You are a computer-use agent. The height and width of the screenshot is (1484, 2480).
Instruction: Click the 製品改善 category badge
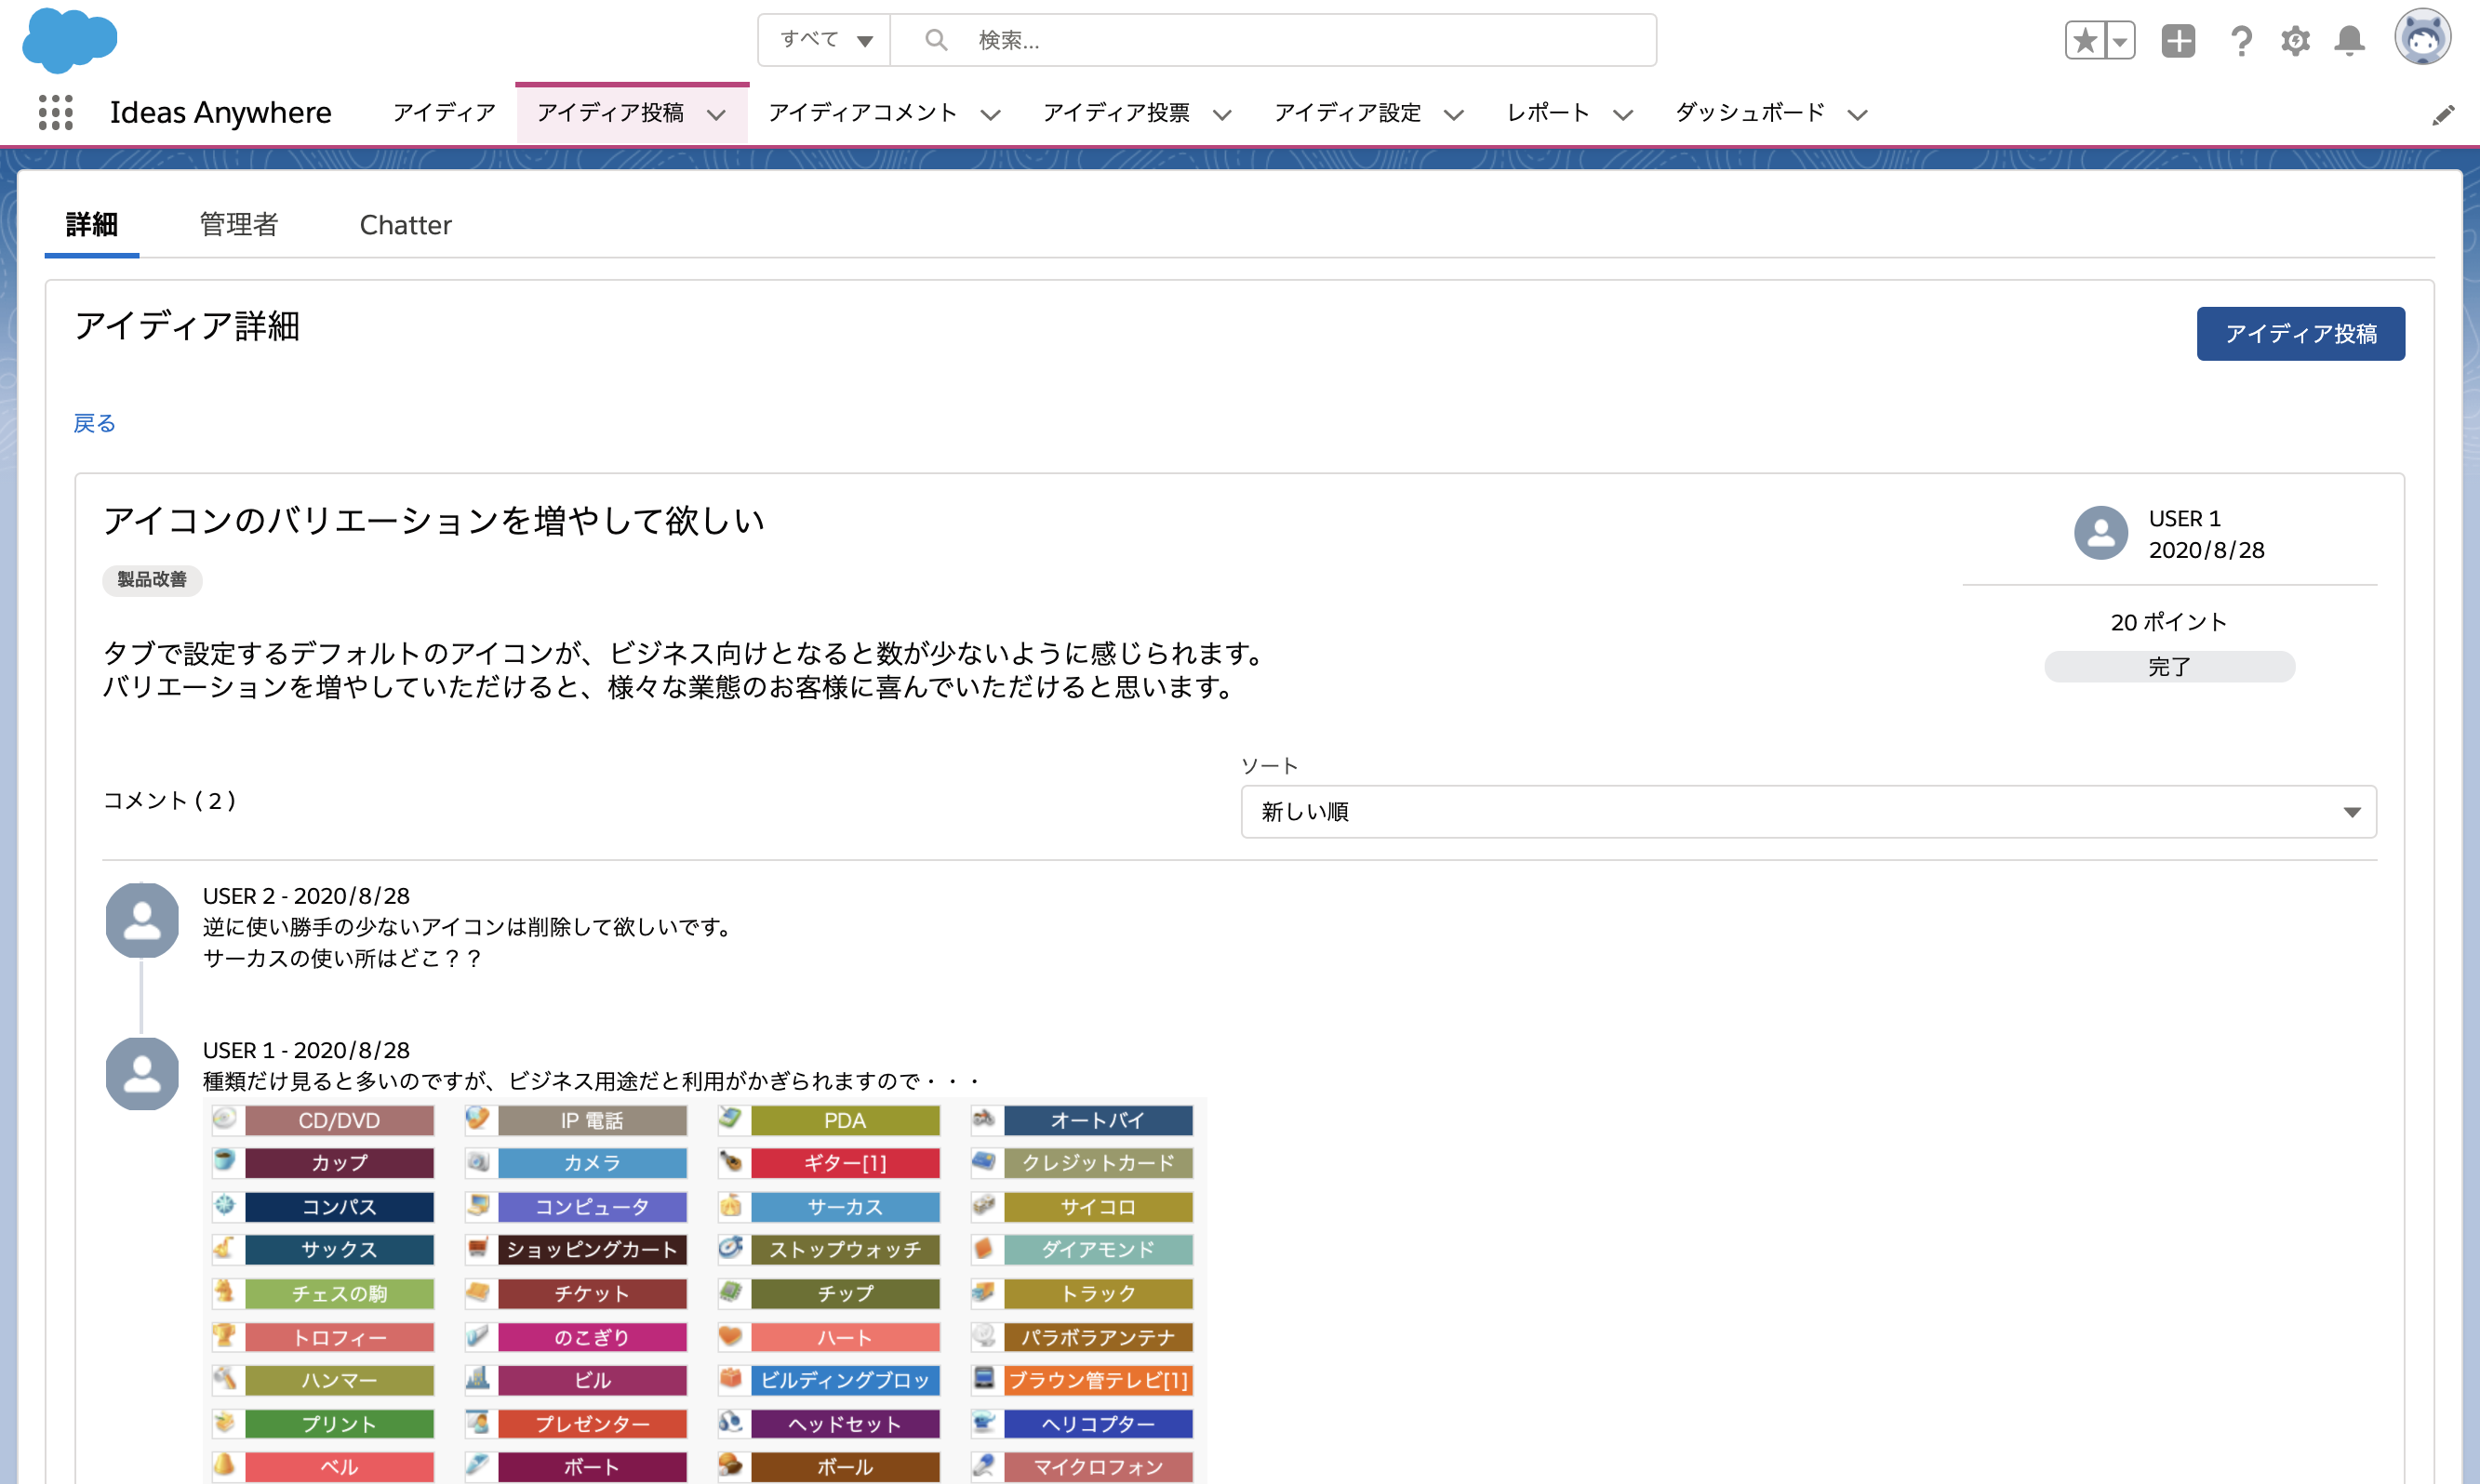(x=152, y=580)
